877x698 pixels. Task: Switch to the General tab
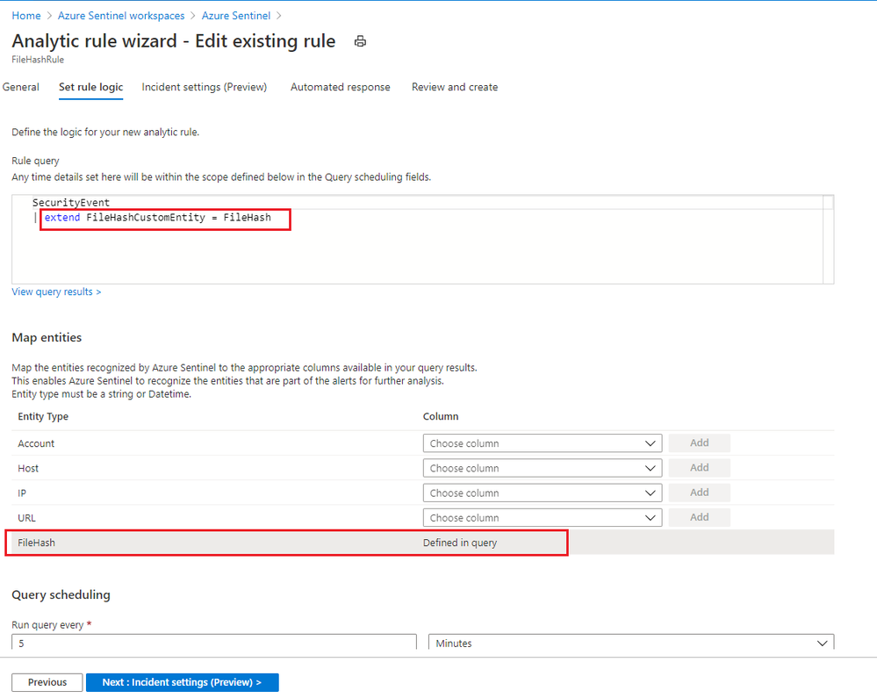pos(21,87)
